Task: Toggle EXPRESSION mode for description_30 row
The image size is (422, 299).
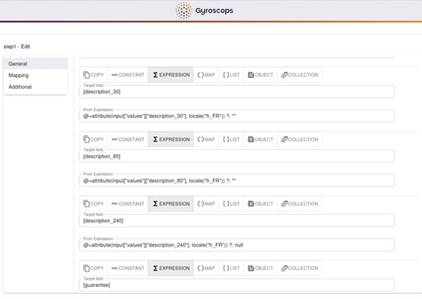Action: pos(171,75)
